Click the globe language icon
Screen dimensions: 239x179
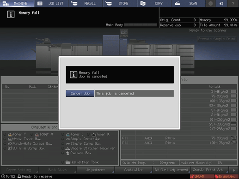(210, 3)
